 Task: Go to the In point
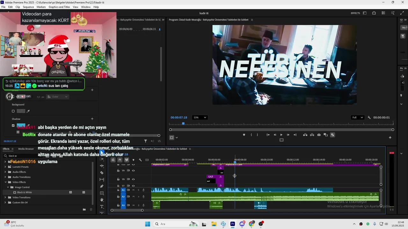[268, 135]
